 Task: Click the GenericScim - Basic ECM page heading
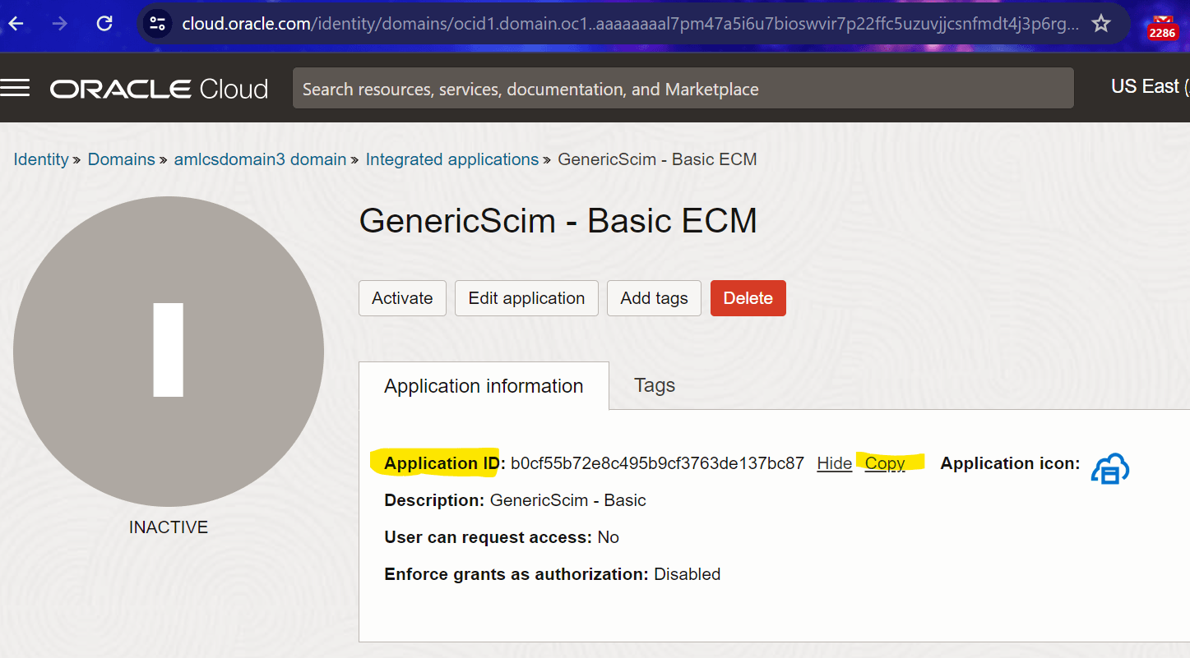tap(558, 221)
